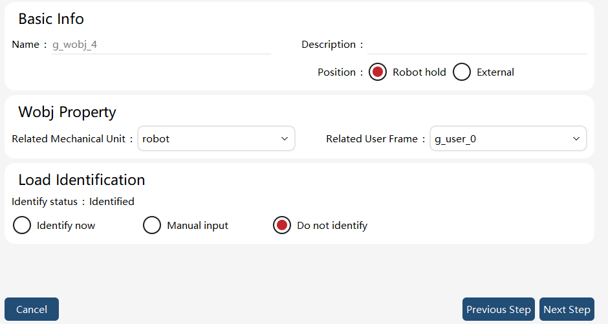Click the Wobj Property section heading
The height and width of the screenshot is (324, 608).
pyautogui.click(x=67, y=112)
